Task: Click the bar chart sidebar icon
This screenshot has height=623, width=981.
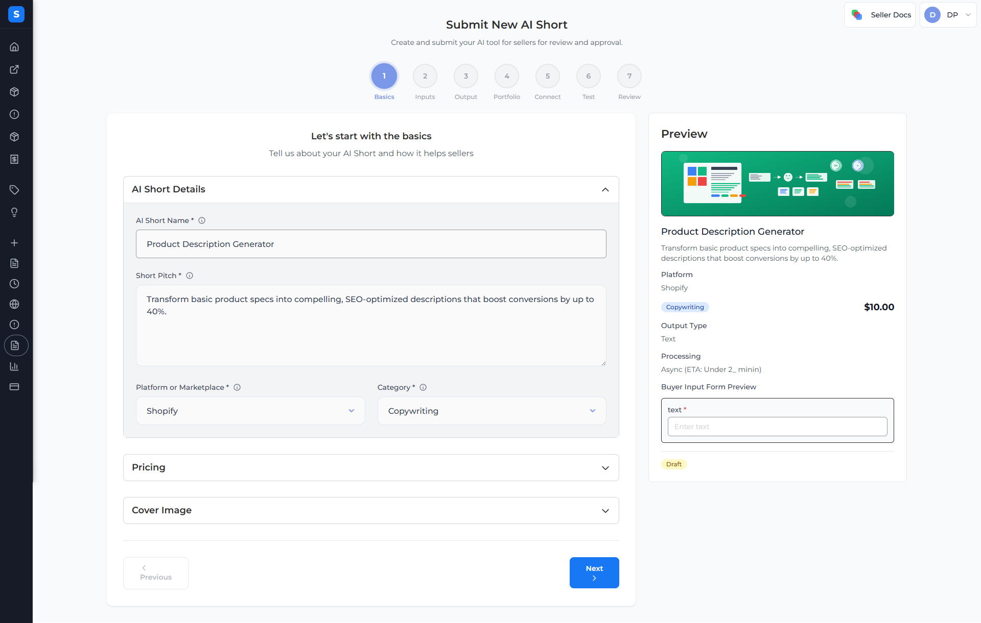Action: pos(14,366)
